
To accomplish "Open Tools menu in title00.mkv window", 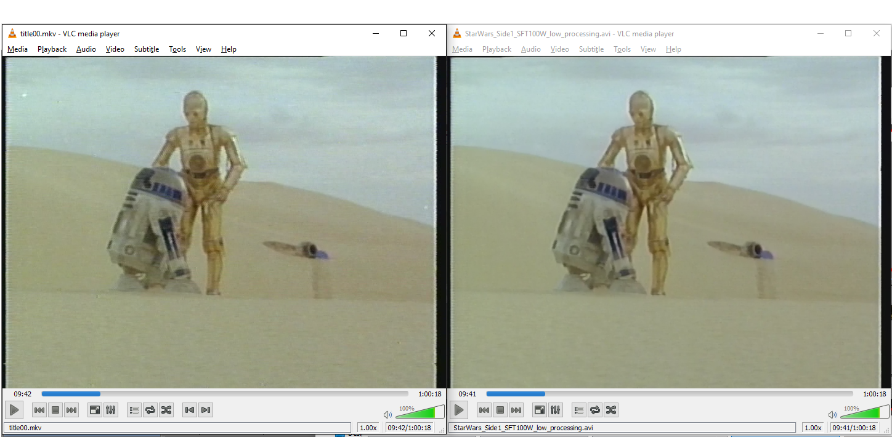I will point(177,49).
